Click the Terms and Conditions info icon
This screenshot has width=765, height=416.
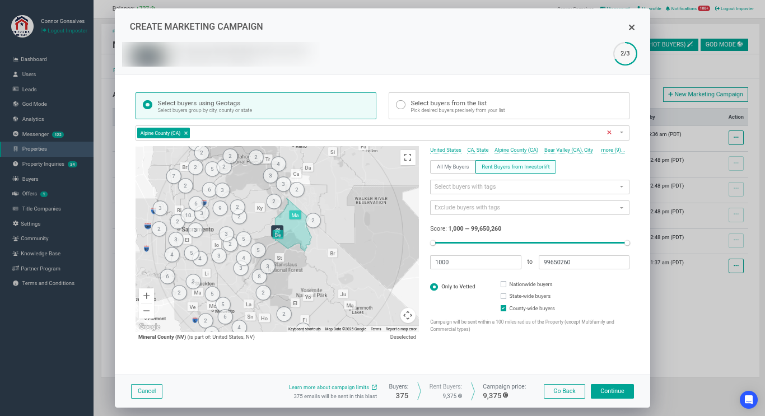tap(16, 283)
